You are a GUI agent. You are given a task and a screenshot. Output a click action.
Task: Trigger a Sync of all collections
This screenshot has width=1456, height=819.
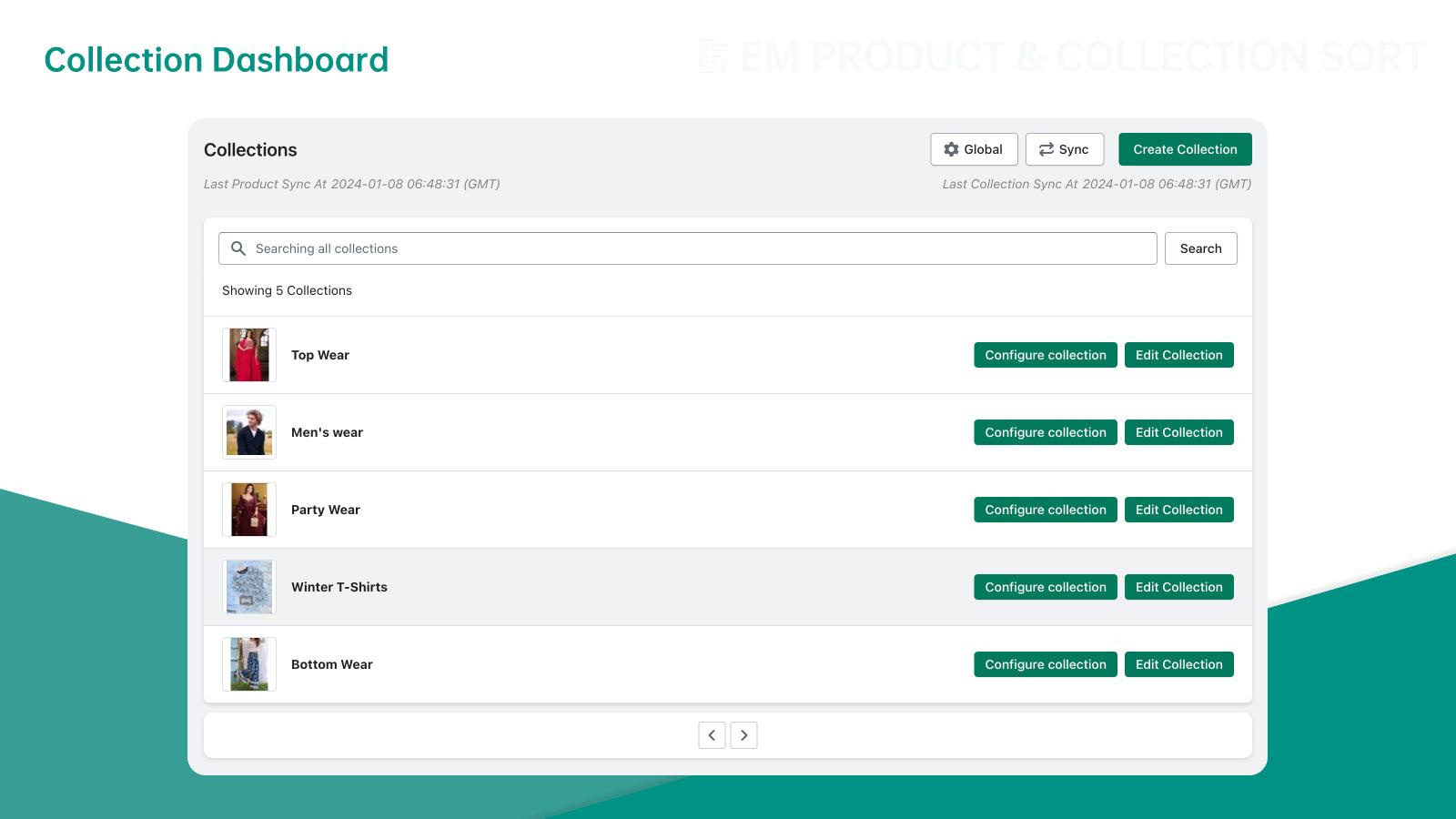pos(1065,149)
